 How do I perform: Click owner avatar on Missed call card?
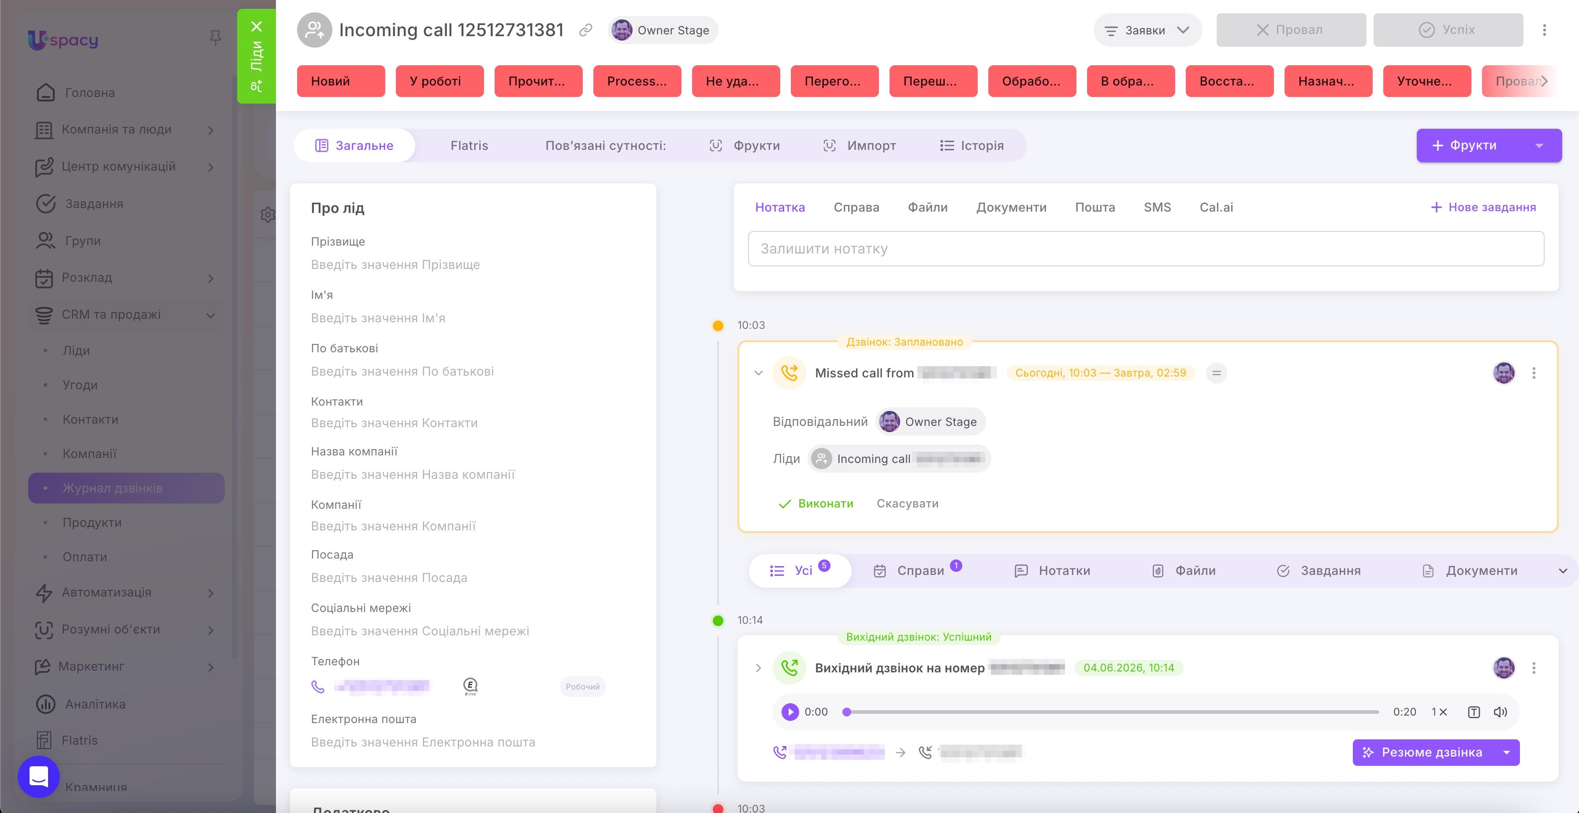click(1504, 373)
